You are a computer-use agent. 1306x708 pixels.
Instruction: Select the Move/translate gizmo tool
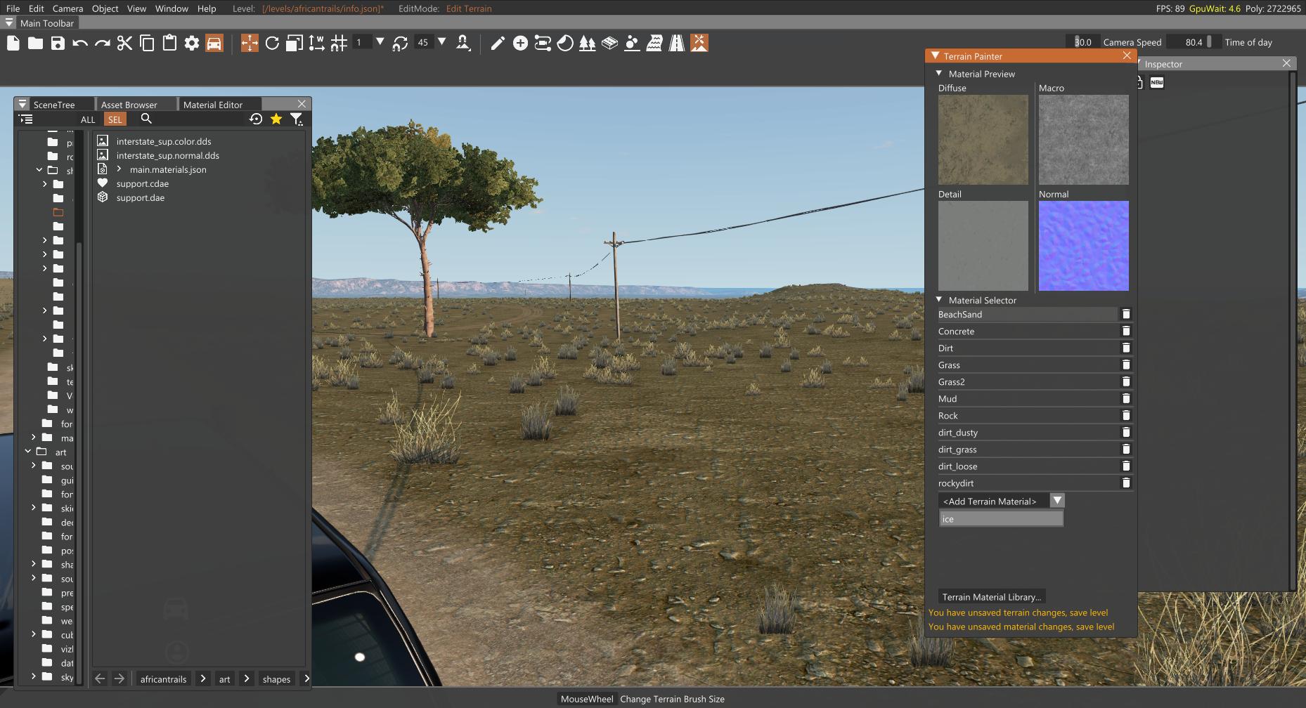click(x=250, y=43)
